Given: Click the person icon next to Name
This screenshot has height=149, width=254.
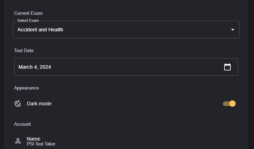Looking at the screenshot, I should (x=18, y=141).
